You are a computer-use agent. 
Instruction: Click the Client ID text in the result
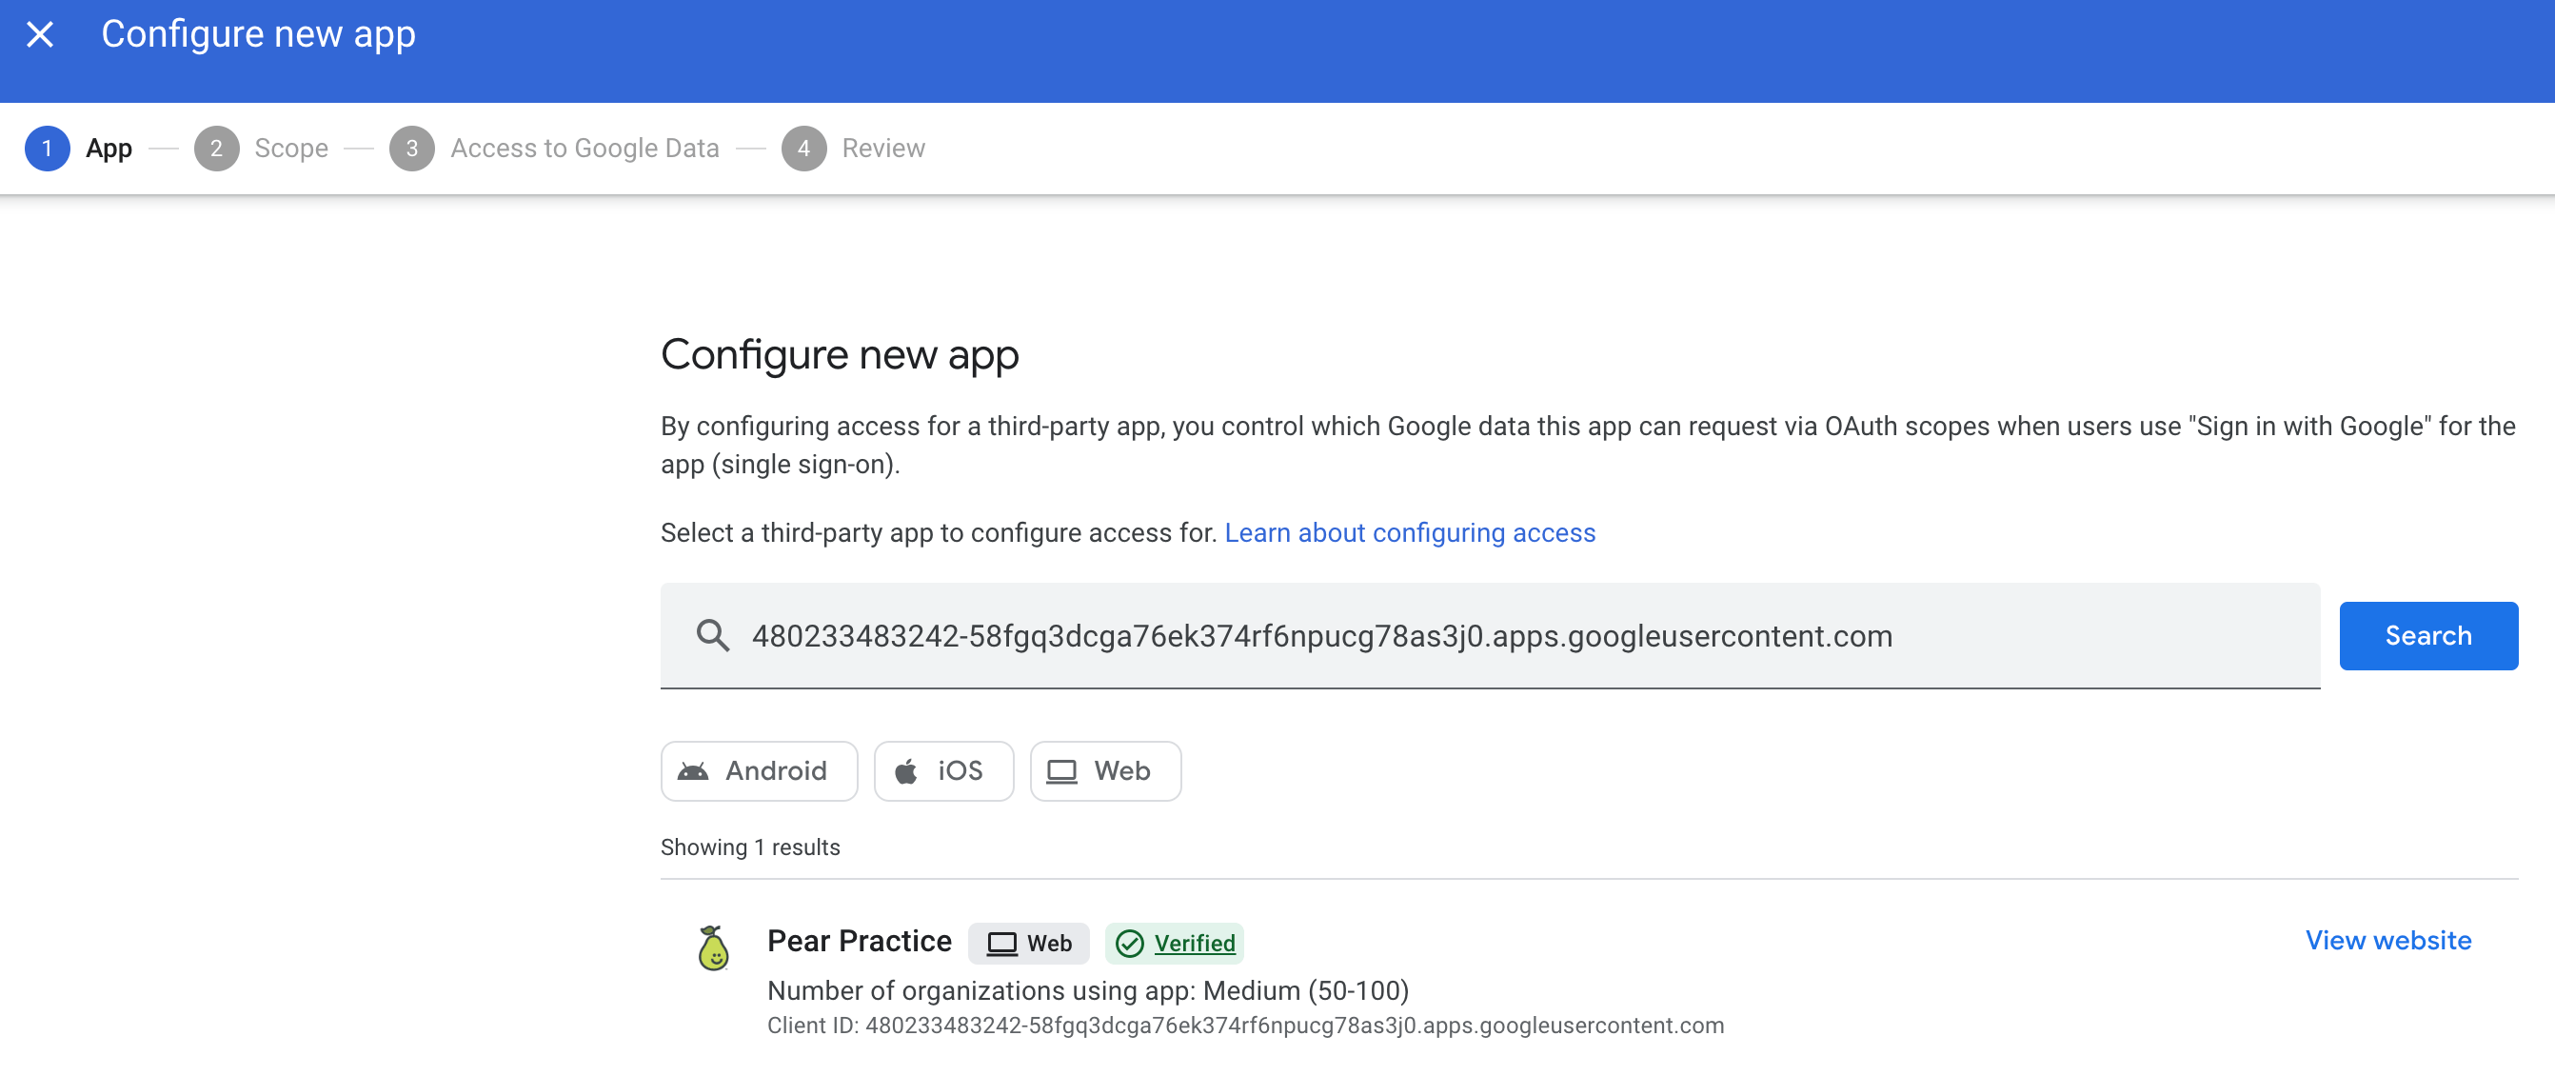(x=1245, y=1025)
